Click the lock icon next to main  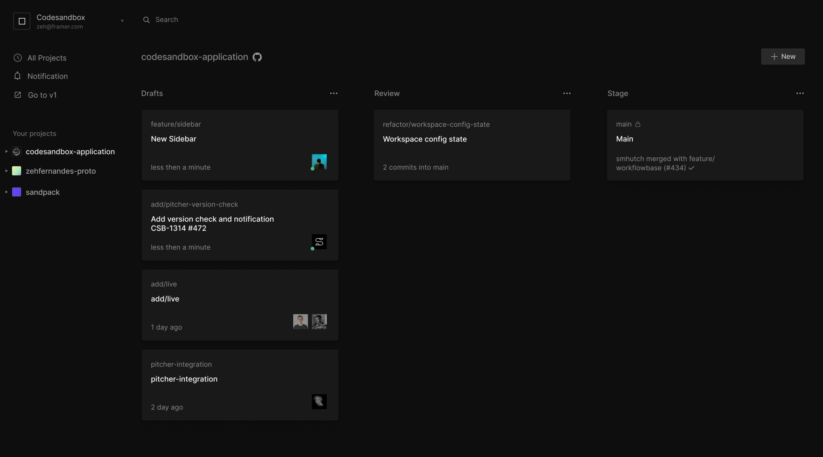[x=638, y=124]
